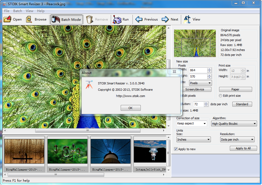
Task: Click the View toolbar icon
Action: pos(187,19)
